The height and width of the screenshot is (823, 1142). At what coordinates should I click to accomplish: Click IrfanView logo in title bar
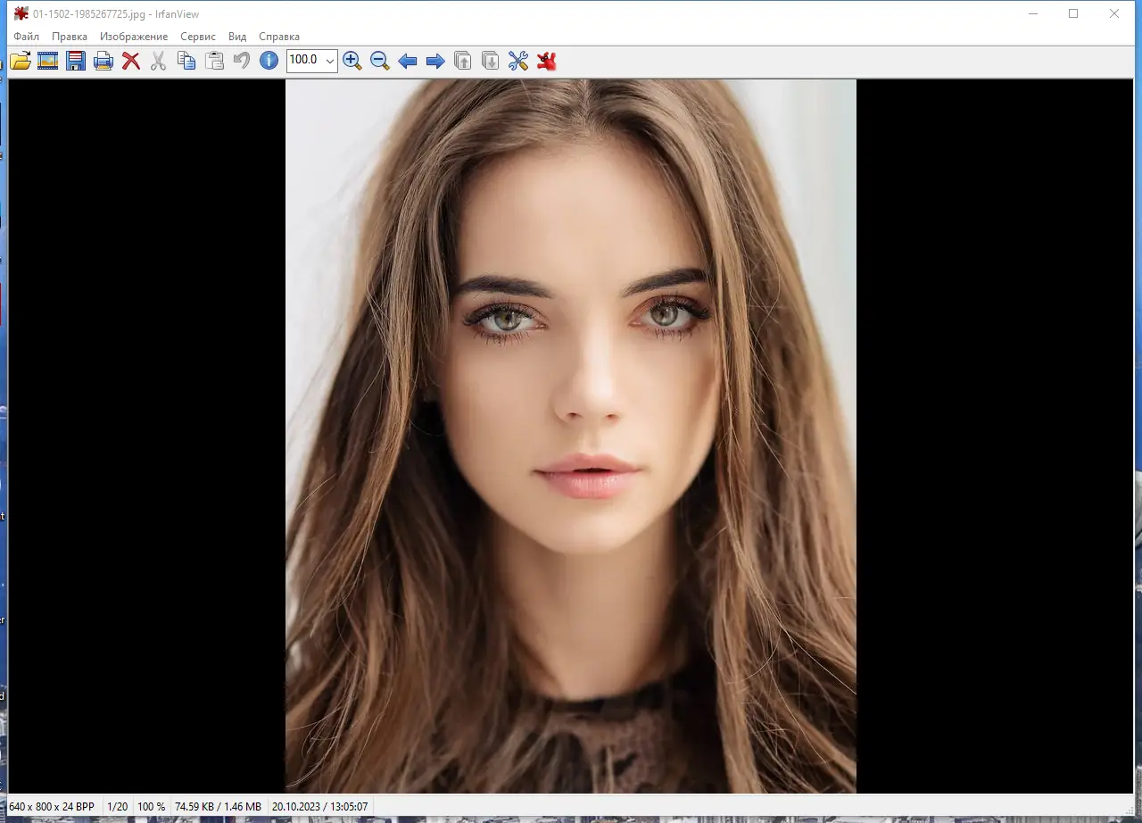coord(21,13)
